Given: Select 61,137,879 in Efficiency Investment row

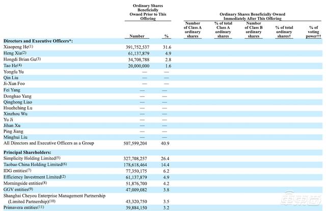Looking at the screenshot, I should 137,177.
